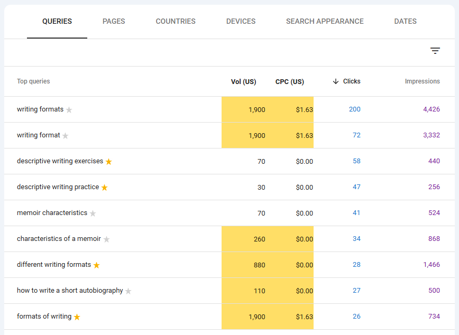Viewport: 459px width, 335px height.
Task: Click the CPC (US) column header
Action: click(x=289, y=82)
